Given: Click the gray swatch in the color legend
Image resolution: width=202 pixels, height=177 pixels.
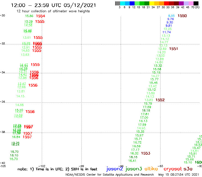Looking at the screenshot, I should pyautogui.click(x=118, y=3).
